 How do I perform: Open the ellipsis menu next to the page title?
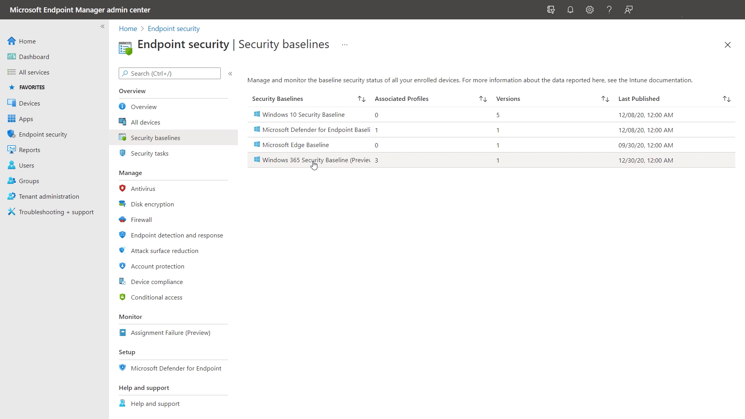[345, 45]
